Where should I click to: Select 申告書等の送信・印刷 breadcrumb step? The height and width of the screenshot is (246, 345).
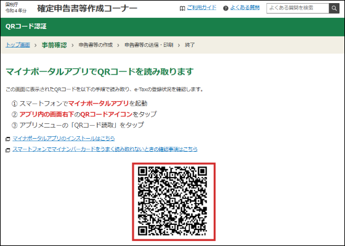149,45
